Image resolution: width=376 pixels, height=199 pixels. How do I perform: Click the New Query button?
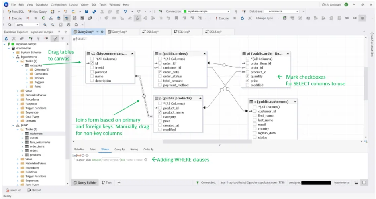(x=37, y=12)
